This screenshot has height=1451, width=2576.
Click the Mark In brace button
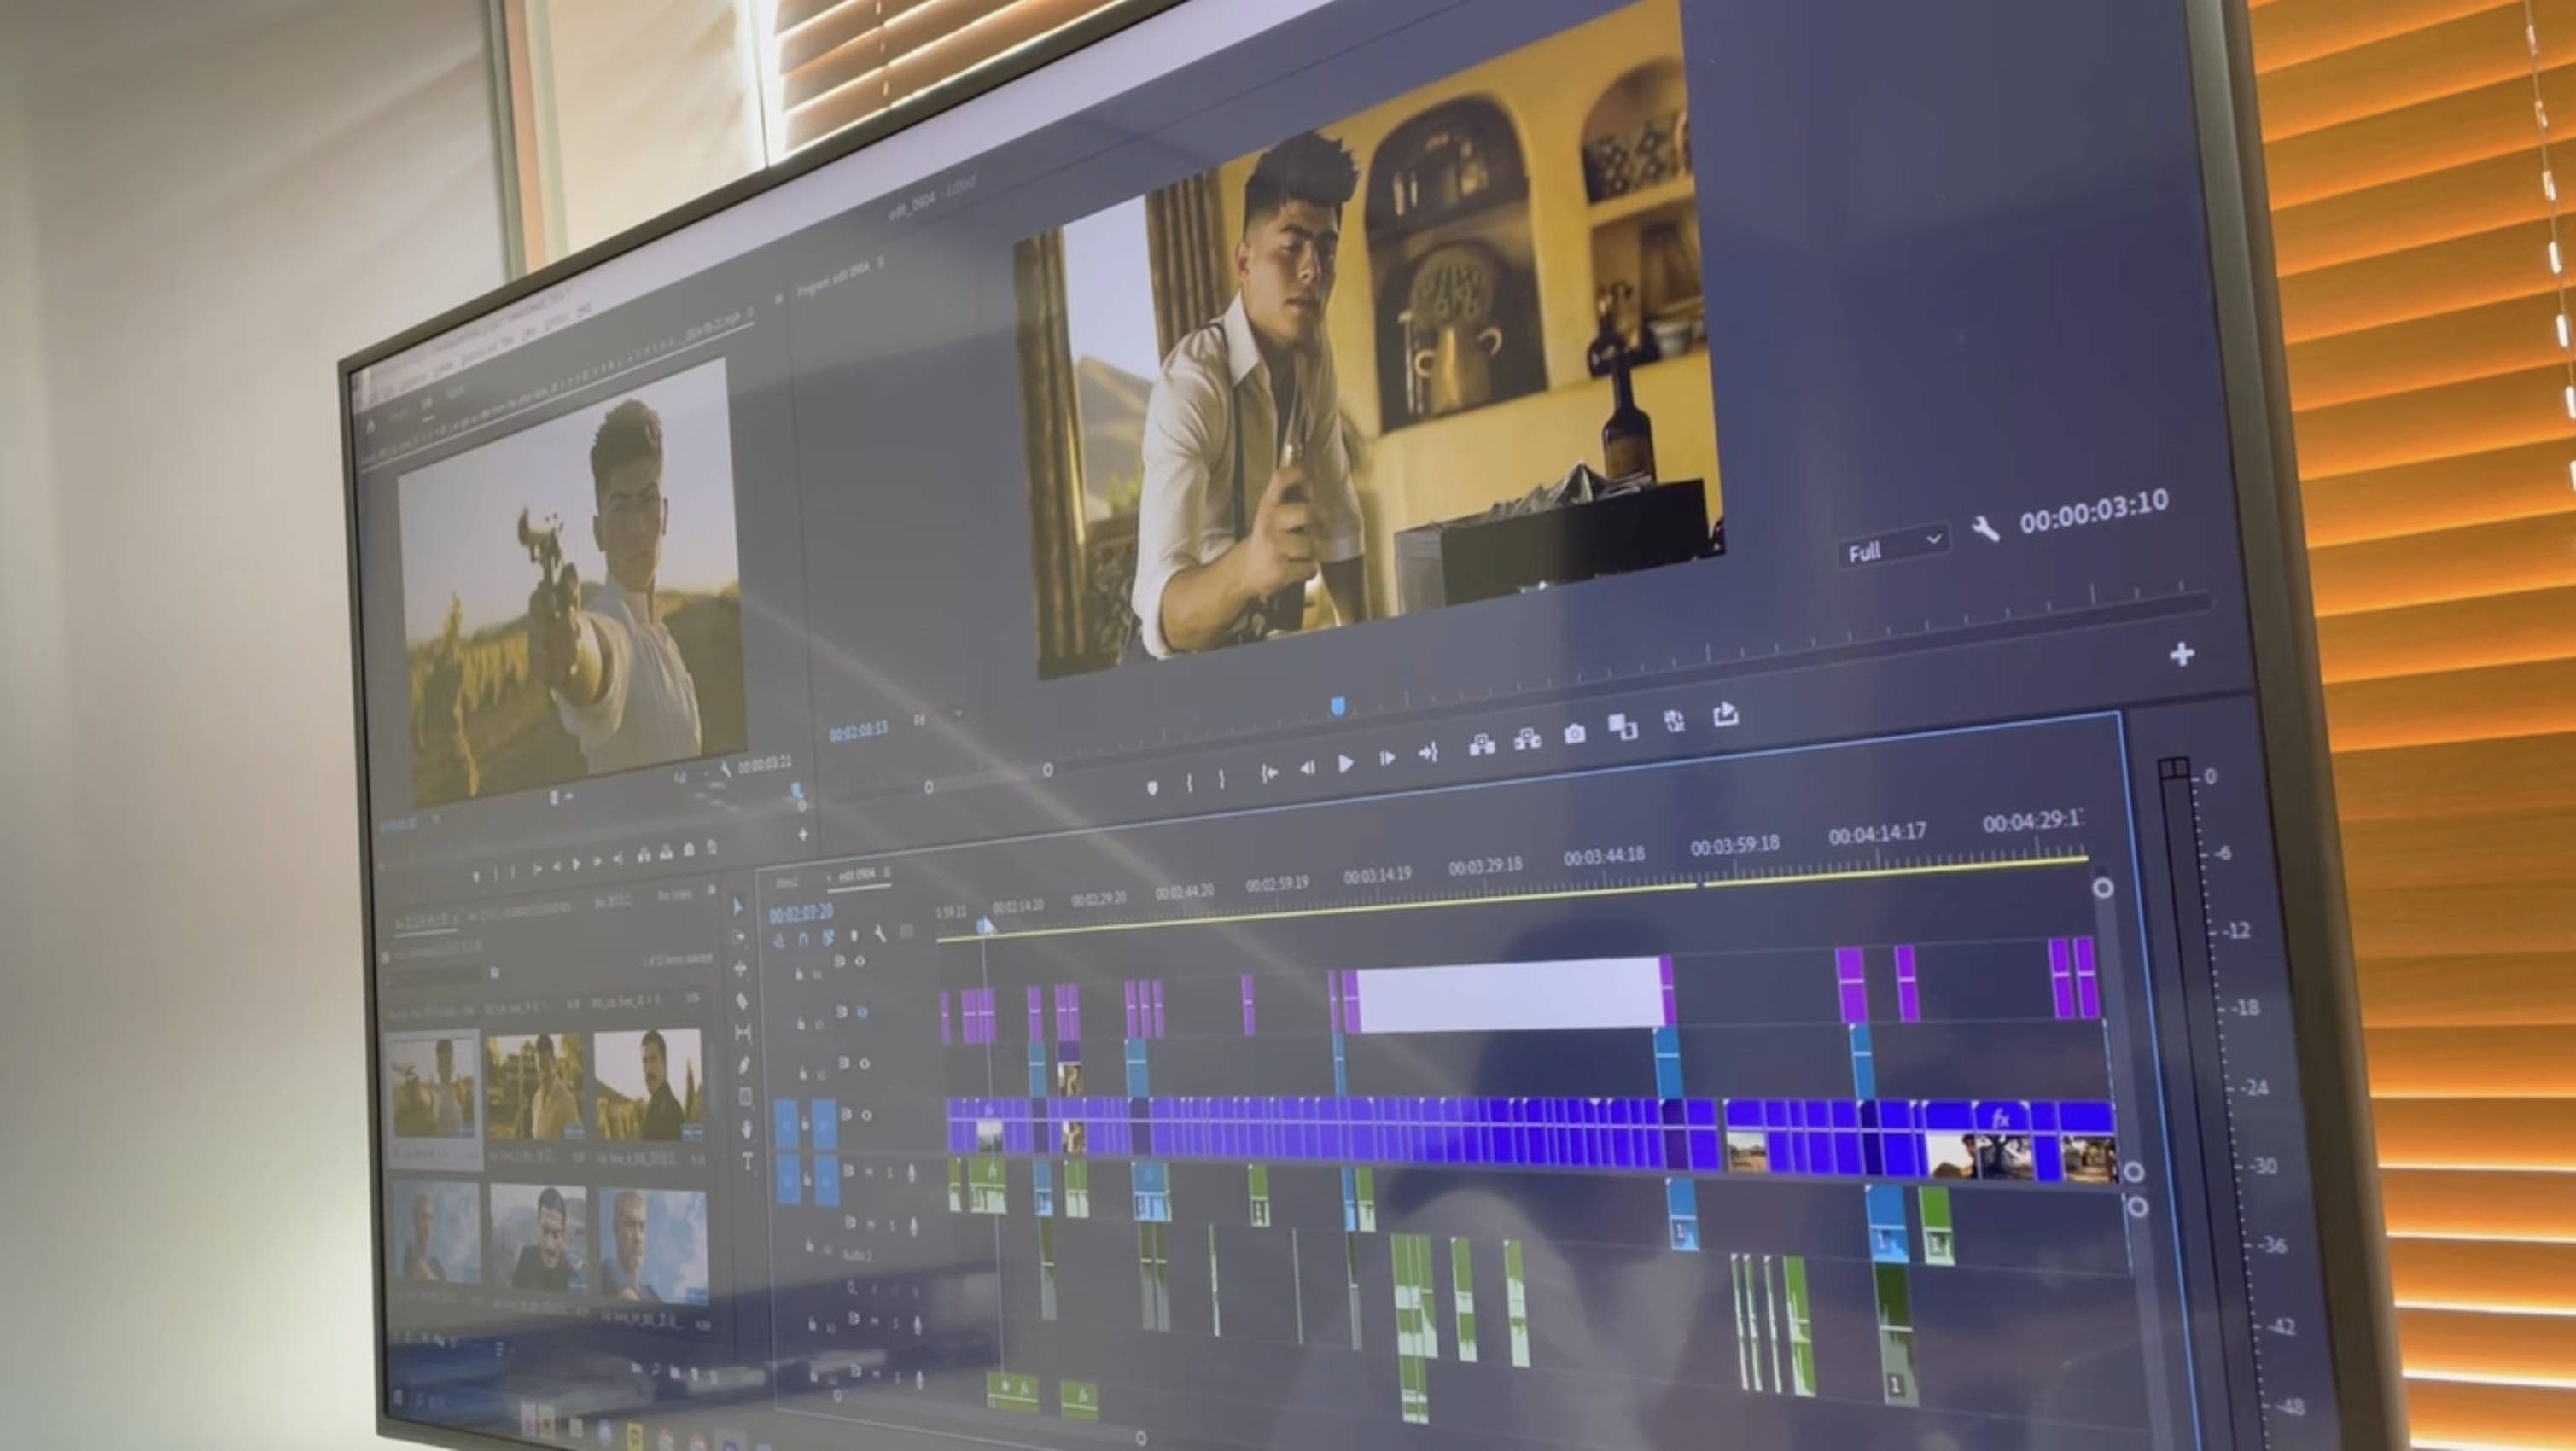(1189, 783)
